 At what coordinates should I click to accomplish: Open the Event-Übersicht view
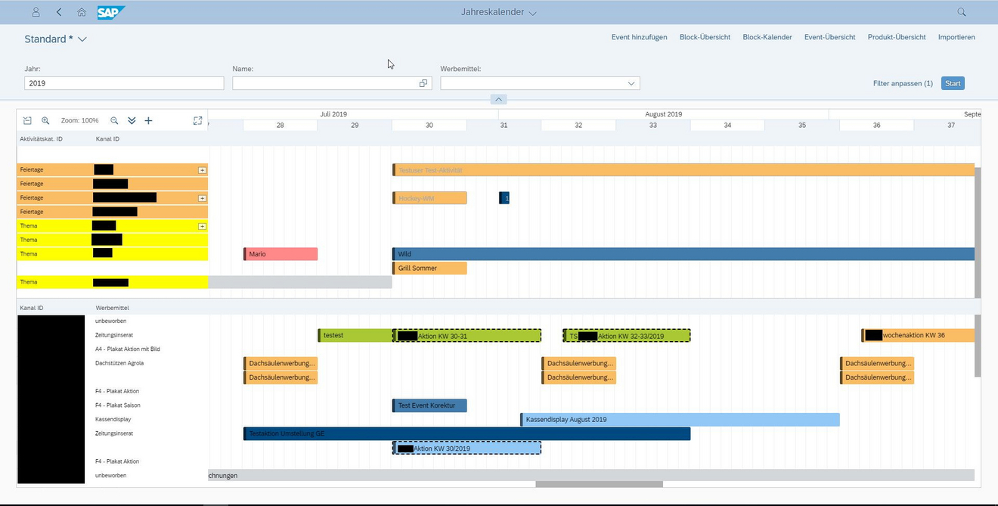(x=829, y=37)
